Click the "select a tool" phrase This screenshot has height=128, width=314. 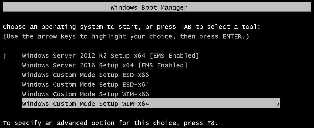click(234, 27)
